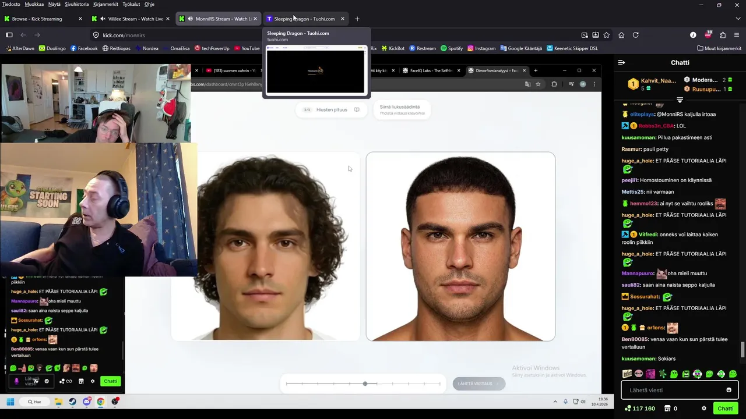Show hidden tray icons chevron
The width and height of the screenshot is (746, 419).
(x=555, y=402)
